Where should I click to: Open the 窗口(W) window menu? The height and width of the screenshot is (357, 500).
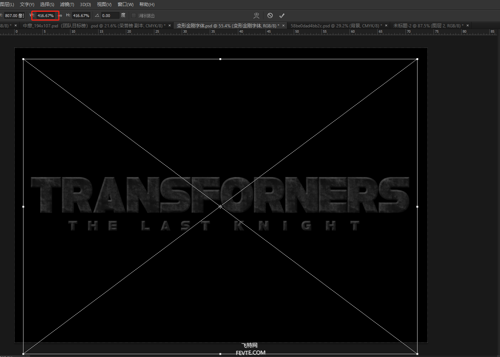click(x=126, y=4)
